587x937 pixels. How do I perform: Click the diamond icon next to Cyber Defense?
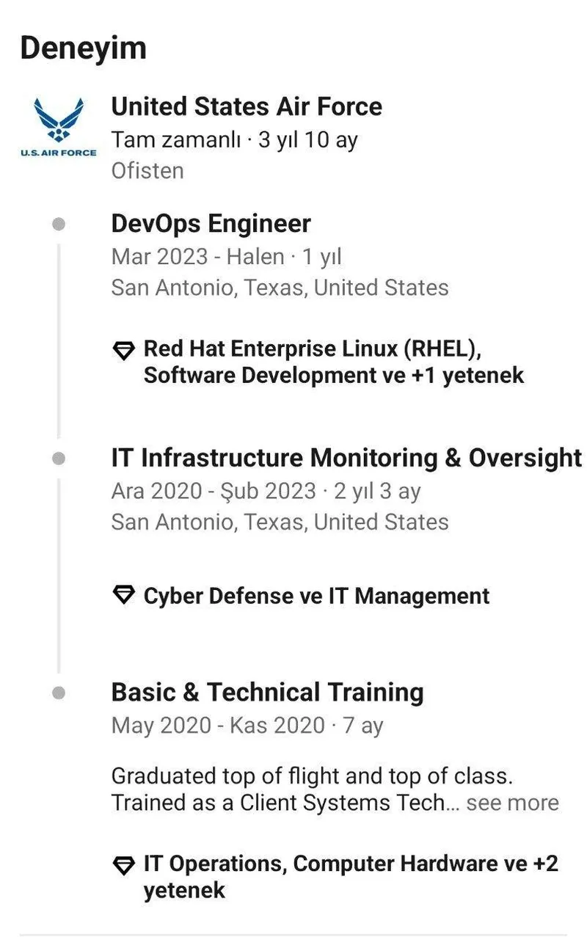(123, 595)
